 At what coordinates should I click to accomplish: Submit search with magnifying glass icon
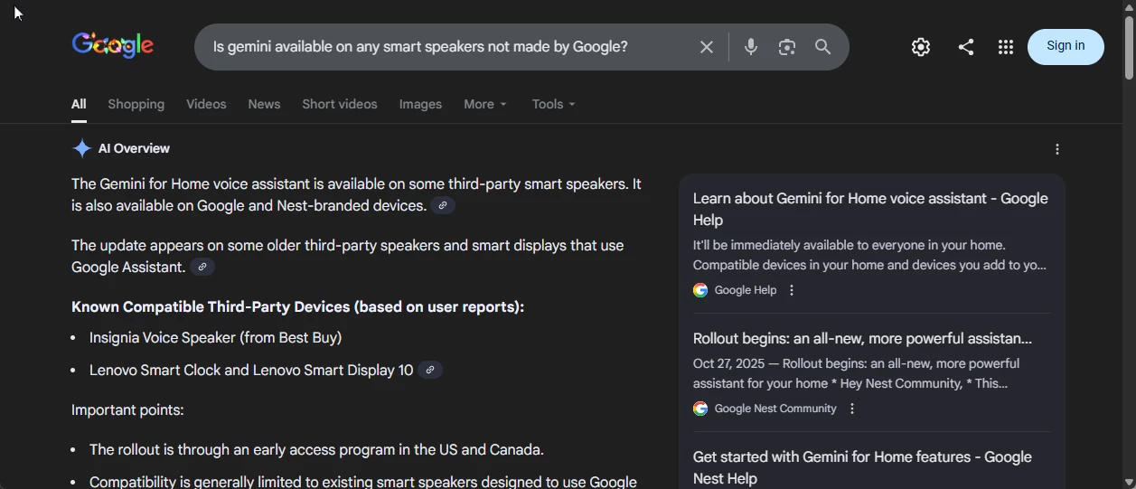[x=822, y=47]
